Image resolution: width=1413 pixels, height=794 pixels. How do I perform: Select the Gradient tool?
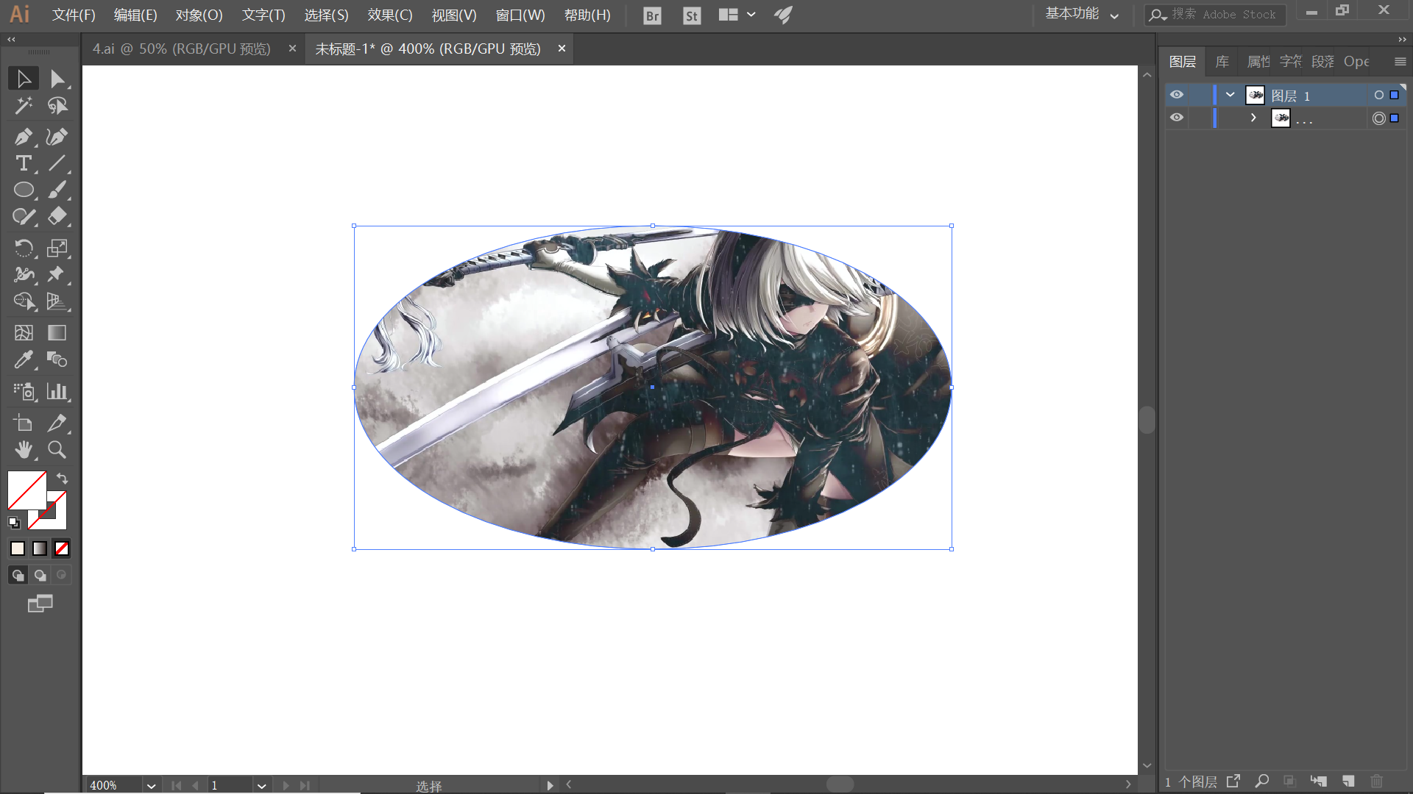[57, 333]
